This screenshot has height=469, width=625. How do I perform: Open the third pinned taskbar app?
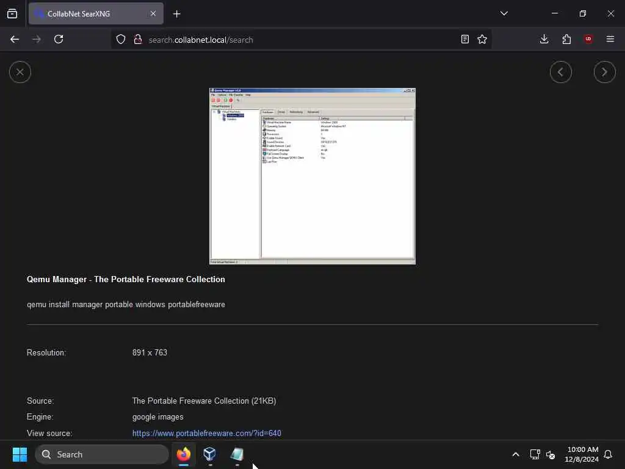[x=237, y=454]
